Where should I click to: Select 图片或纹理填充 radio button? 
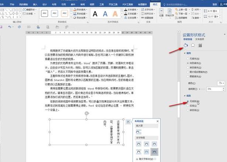tap(188, 72)
